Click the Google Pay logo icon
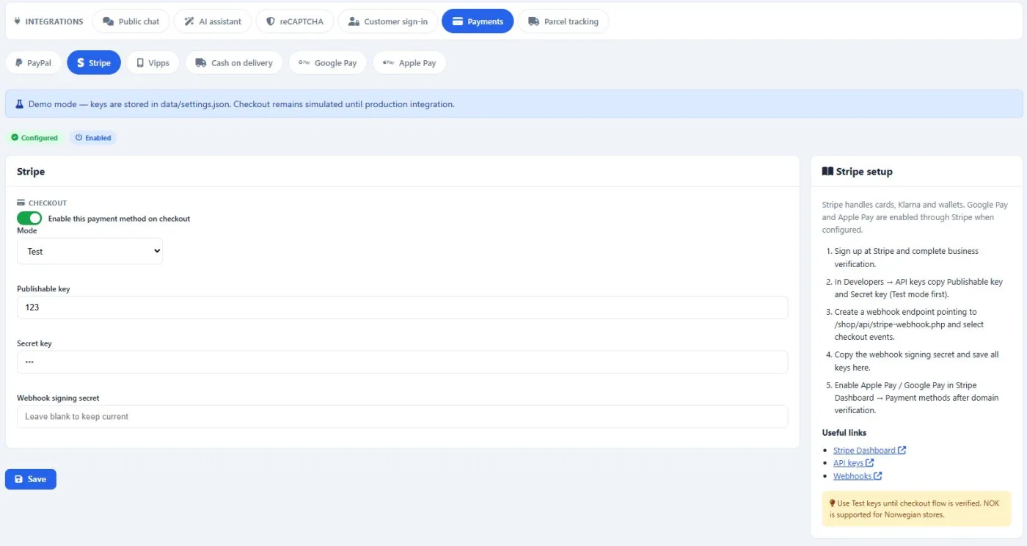 tap(304, 62)
